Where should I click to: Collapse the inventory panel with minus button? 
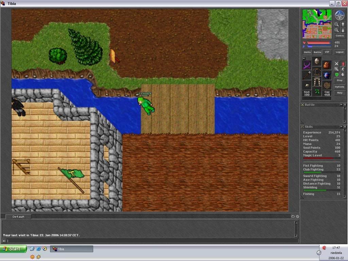pos(304,58)
